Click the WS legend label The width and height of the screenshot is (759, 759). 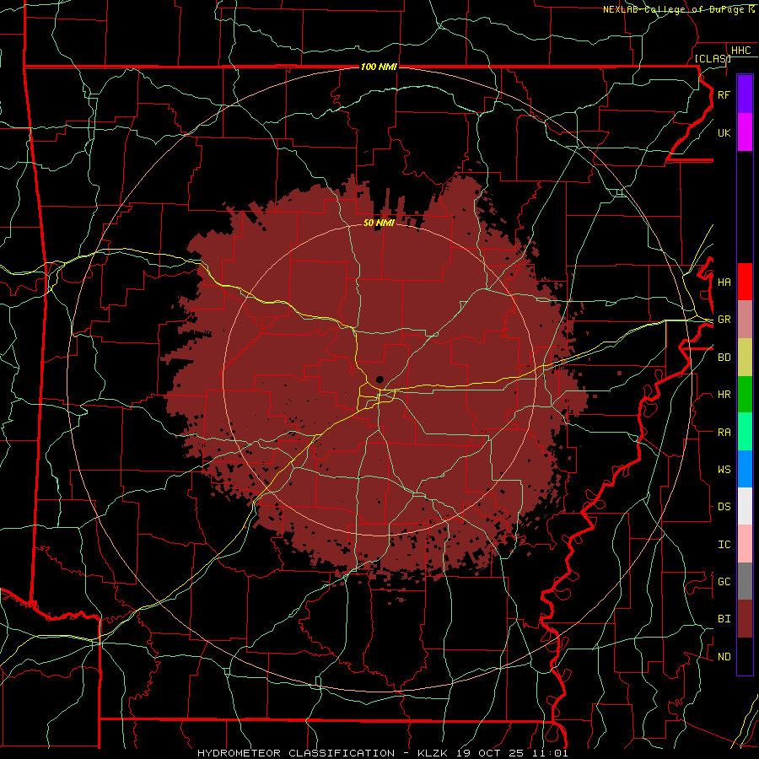(x=724, y=470)
